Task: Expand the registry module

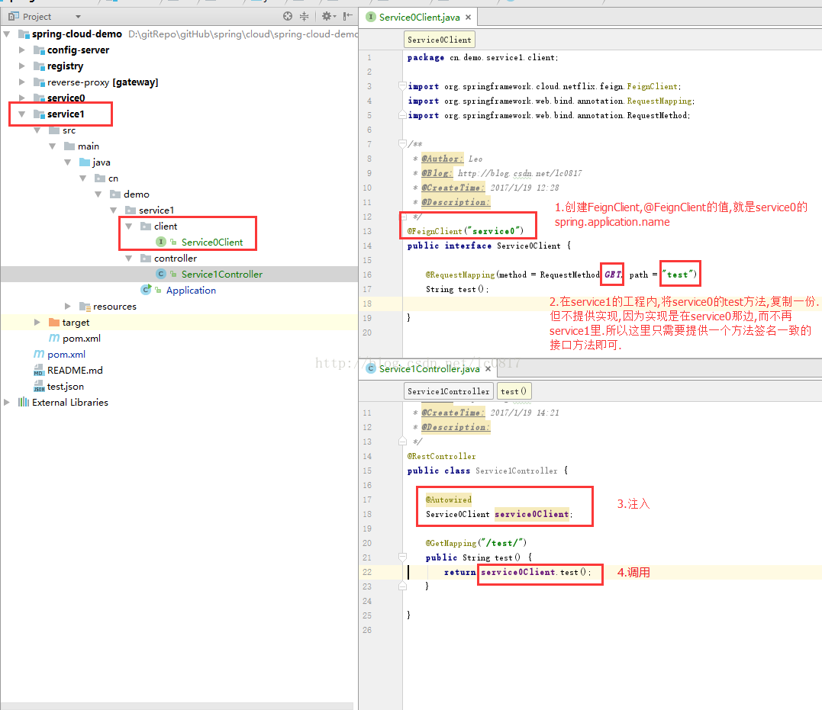Action: pyautogui.click(x=22, y=66)
